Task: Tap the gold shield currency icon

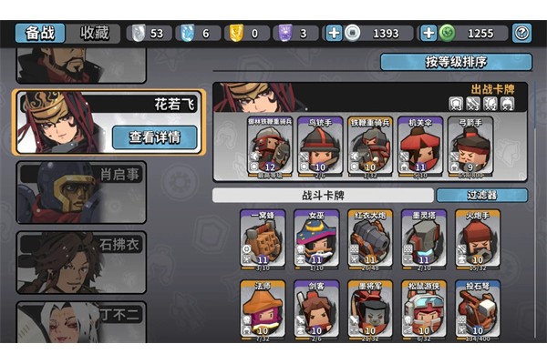Action: click(236, 33)
